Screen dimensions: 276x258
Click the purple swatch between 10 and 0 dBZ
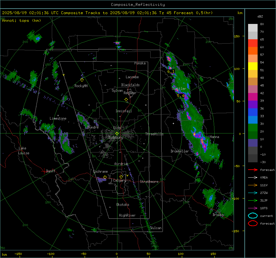pyautogui.click(x=253, y=143)
